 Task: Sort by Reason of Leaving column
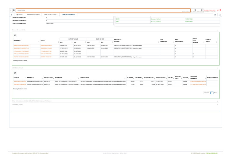pos(137,41)
